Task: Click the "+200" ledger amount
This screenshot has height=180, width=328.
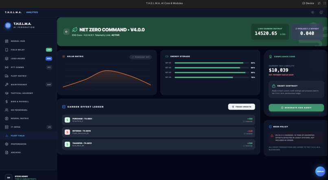Action: click(250, 144)
